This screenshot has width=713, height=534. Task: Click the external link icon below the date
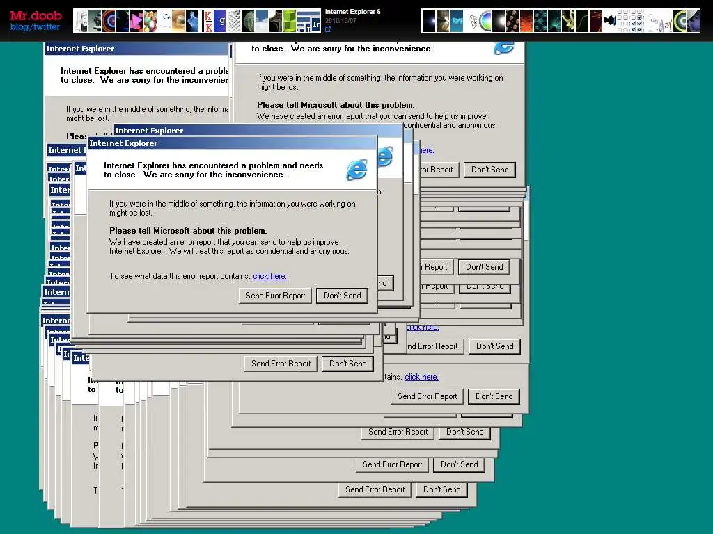328,29
